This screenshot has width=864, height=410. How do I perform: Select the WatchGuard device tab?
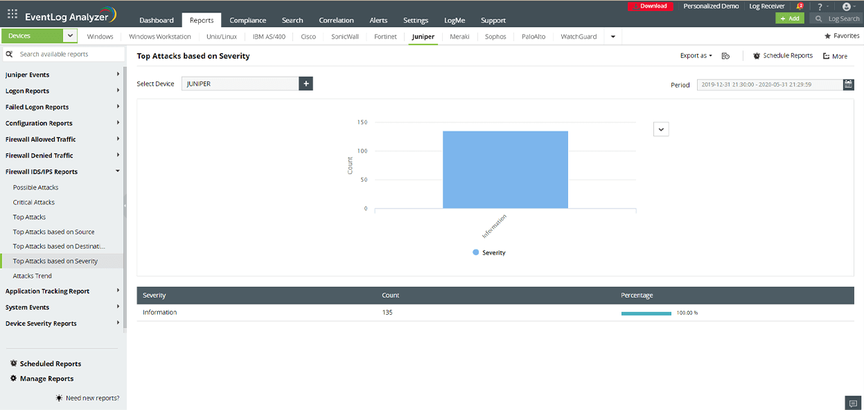point(579,37)
